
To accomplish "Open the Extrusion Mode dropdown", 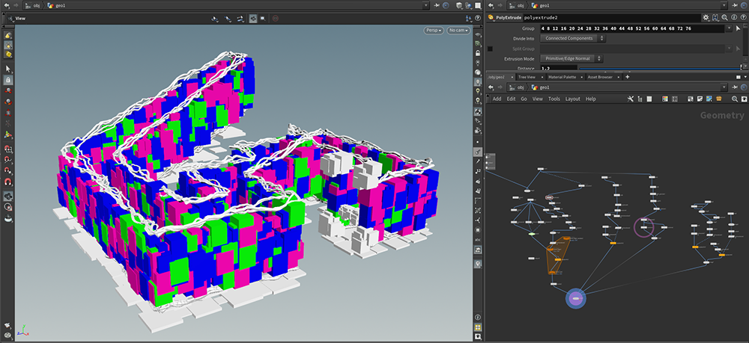I will coord(572,58).
